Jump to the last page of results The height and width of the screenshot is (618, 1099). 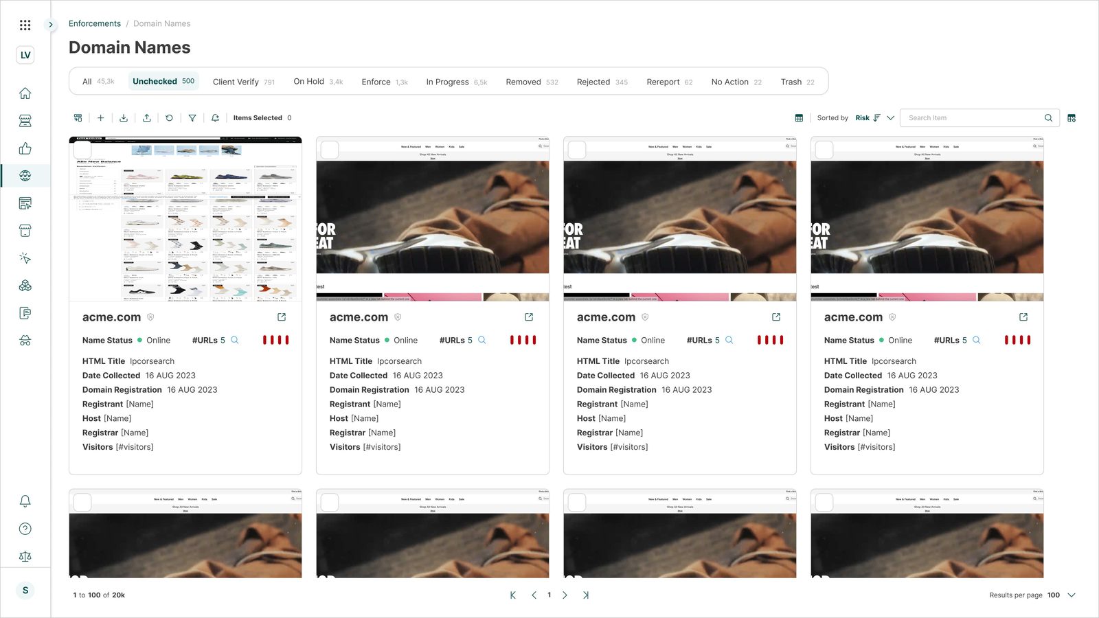click(586, 595)
